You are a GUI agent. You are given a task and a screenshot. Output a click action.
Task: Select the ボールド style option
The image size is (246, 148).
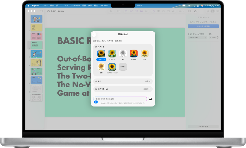134,54
